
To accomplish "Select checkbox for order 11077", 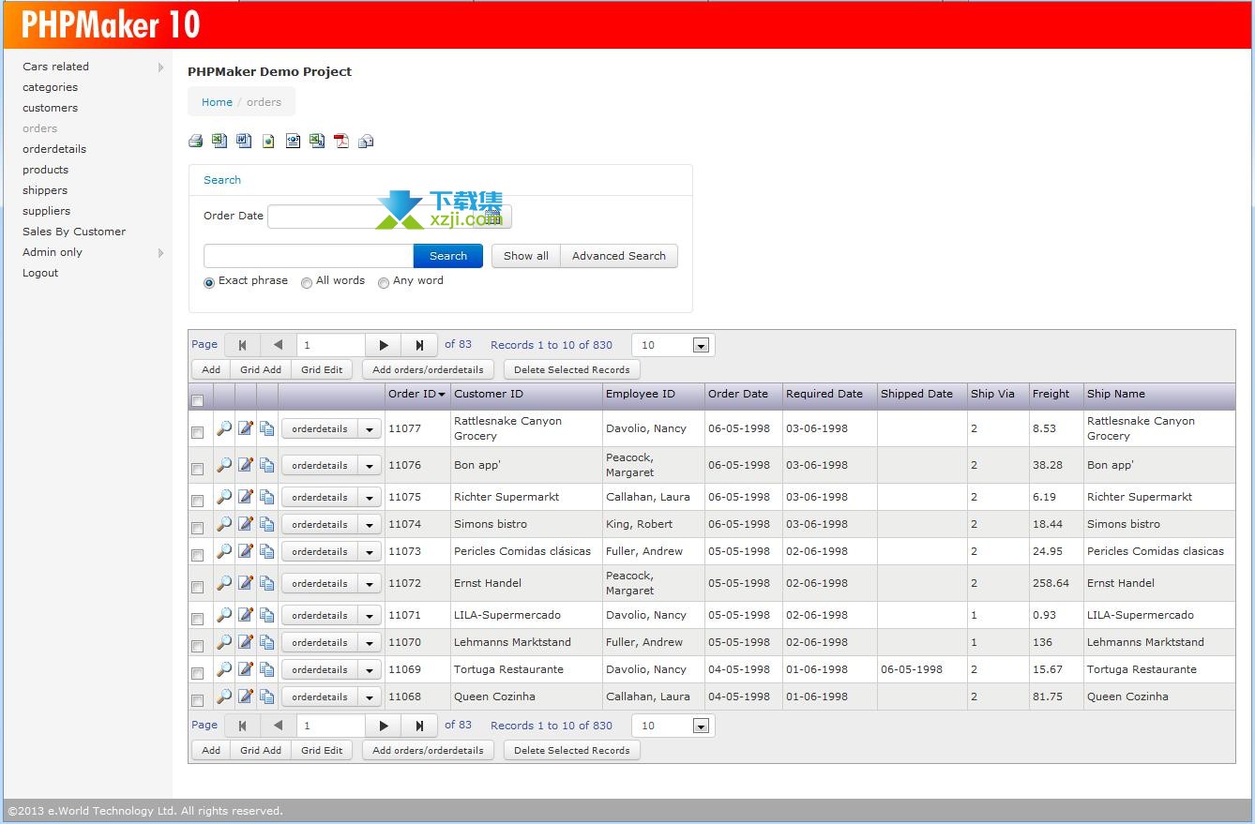I will pos(198,433).
